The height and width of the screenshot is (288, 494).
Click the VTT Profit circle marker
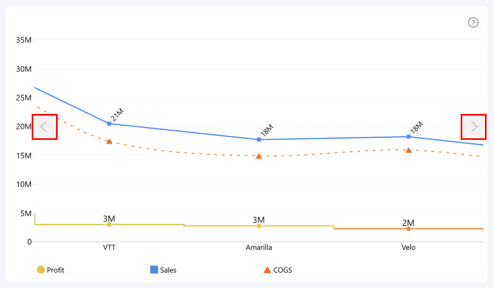[109, 225]
